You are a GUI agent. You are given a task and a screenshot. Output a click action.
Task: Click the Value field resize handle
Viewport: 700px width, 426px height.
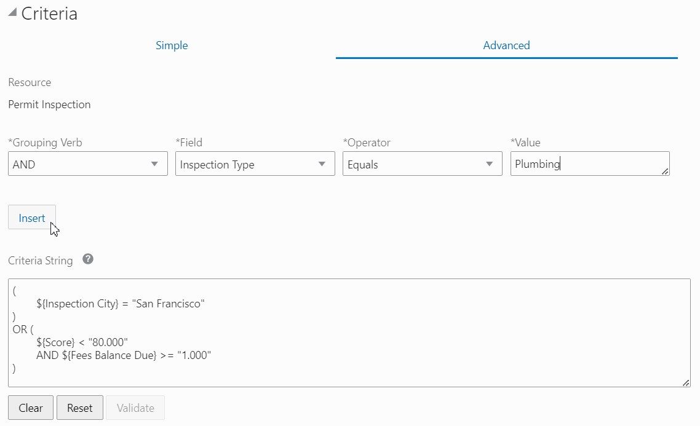click(x=665, y=172)
